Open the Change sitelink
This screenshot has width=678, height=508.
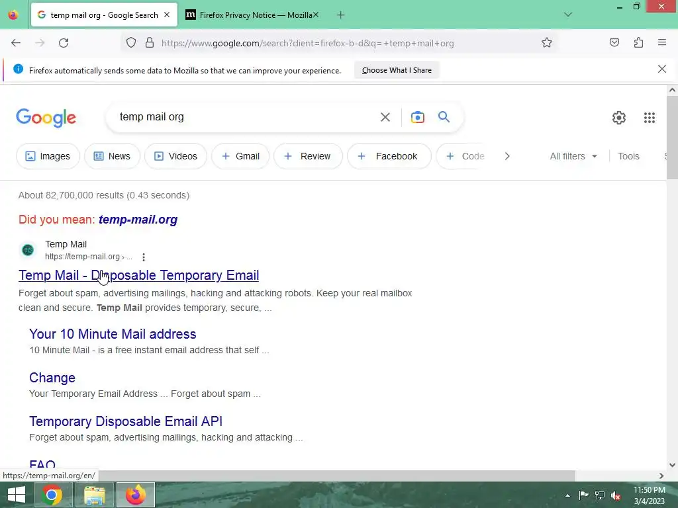(52, 378)
